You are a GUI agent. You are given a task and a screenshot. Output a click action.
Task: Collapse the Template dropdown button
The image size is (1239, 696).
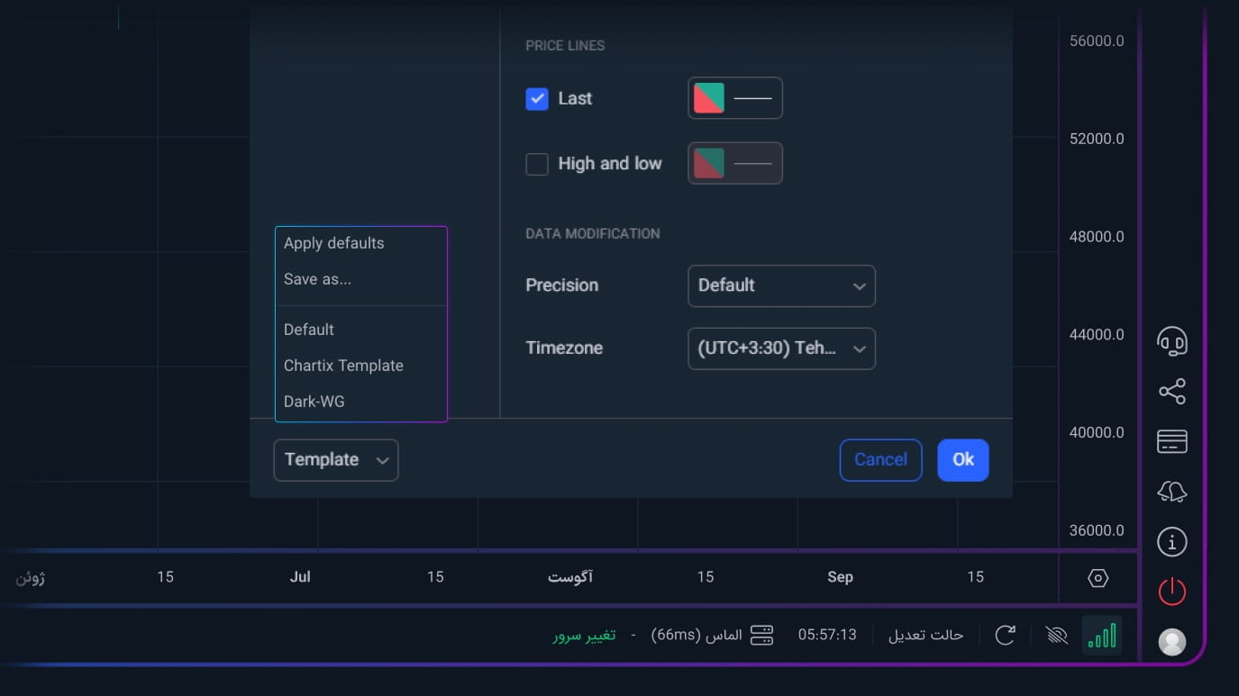click(336, 460)
